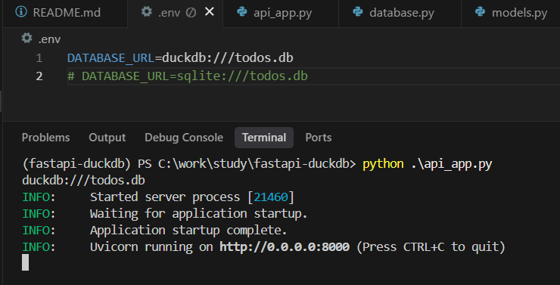Switch to Debug Console panel
This screenshot has height=285, width=560.
coord(184,138)
